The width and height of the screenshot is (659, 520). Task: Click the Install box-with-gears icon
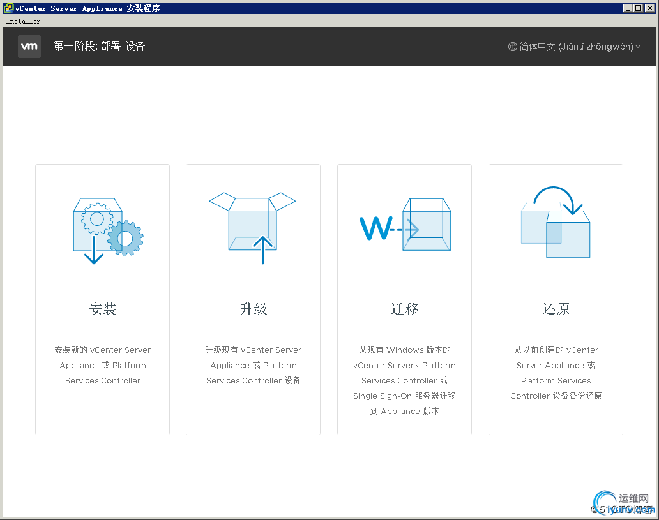pyautogui.click(x=108, y=230)
